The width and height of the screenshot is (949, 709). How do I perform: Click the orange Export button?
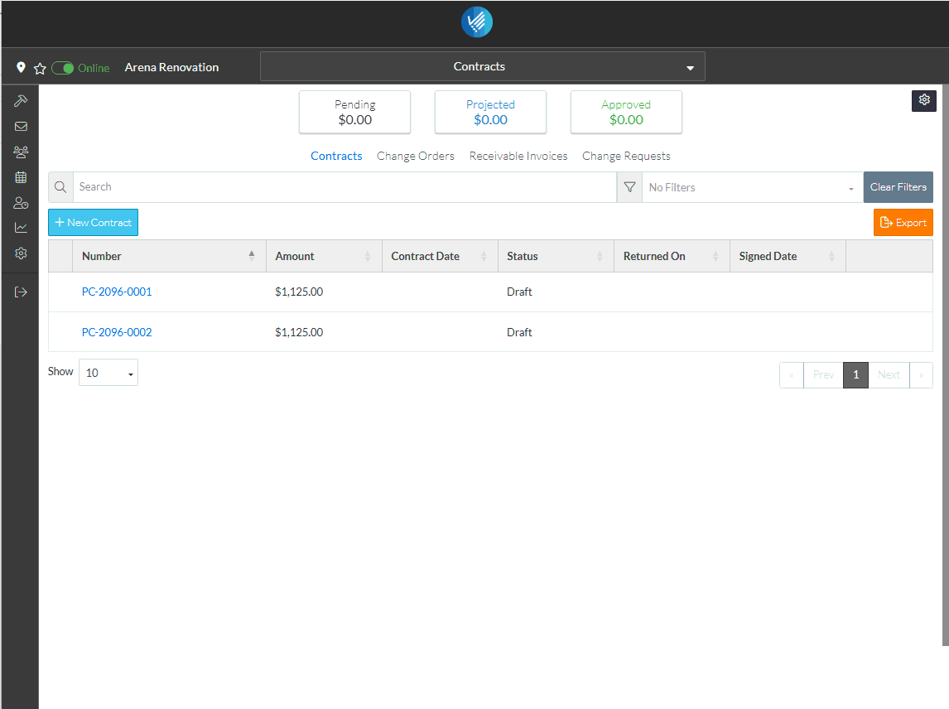tap(903, 222)
